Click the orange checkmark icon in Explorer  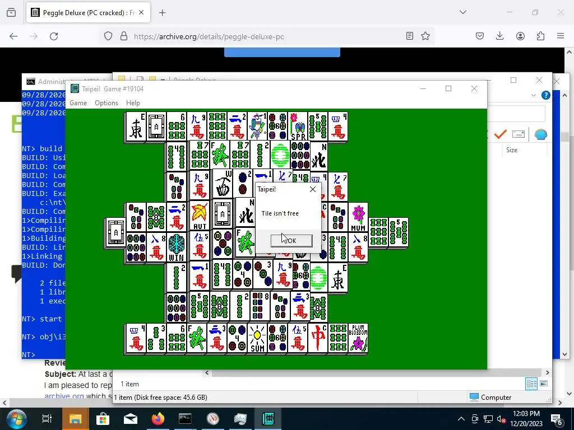pos(500,134)
